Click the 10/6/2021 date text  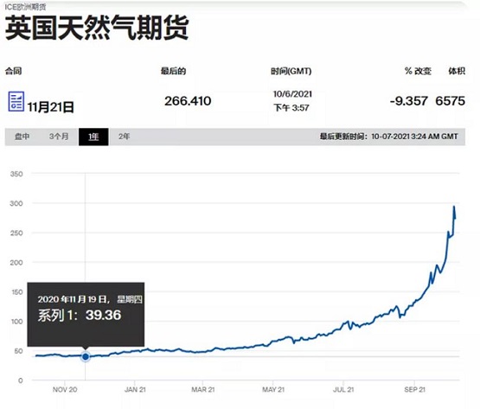292,94
